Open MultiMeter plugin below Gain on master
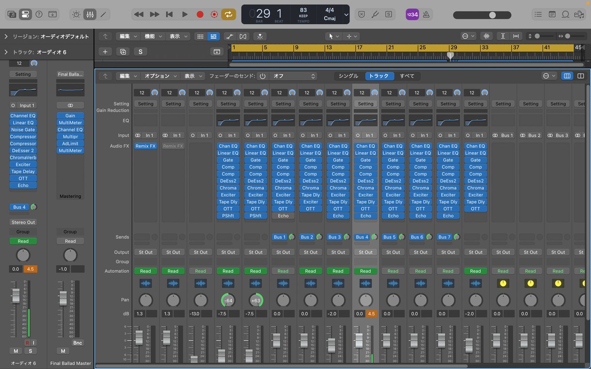The height and width of the screenshot is (369, 591). click(x=70, y=123)
